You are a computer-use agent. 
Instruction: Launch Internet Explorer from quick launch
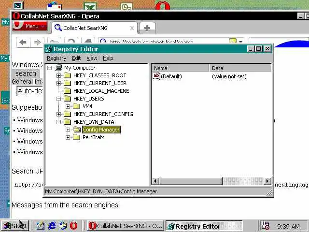tap(52, 226)
